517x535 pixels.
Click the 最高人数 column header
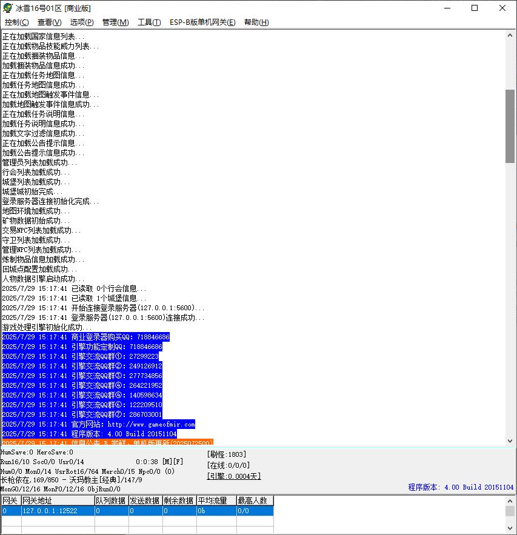click(255, 500)
